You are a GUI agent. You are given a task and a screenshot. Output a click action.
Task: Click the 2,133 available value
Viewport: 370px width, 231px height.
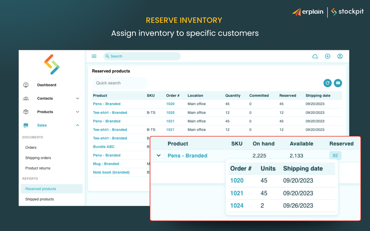coord(297,156)
